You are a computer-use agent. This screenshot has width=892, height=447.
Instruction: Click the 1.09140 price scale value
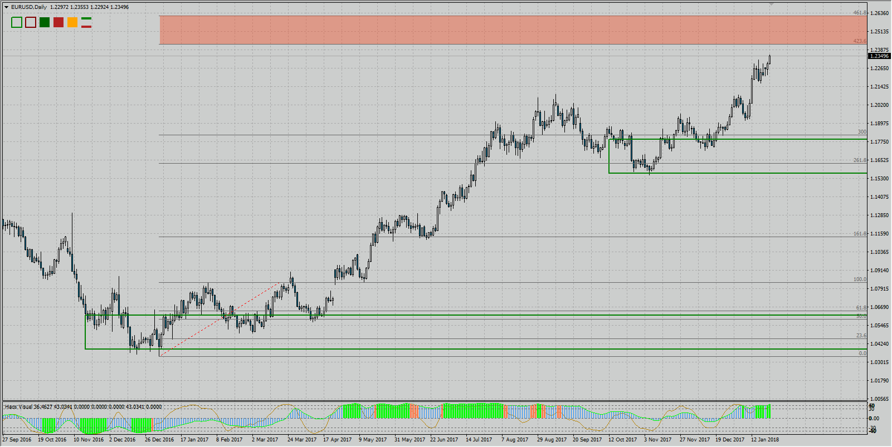(x=879, y=271)
